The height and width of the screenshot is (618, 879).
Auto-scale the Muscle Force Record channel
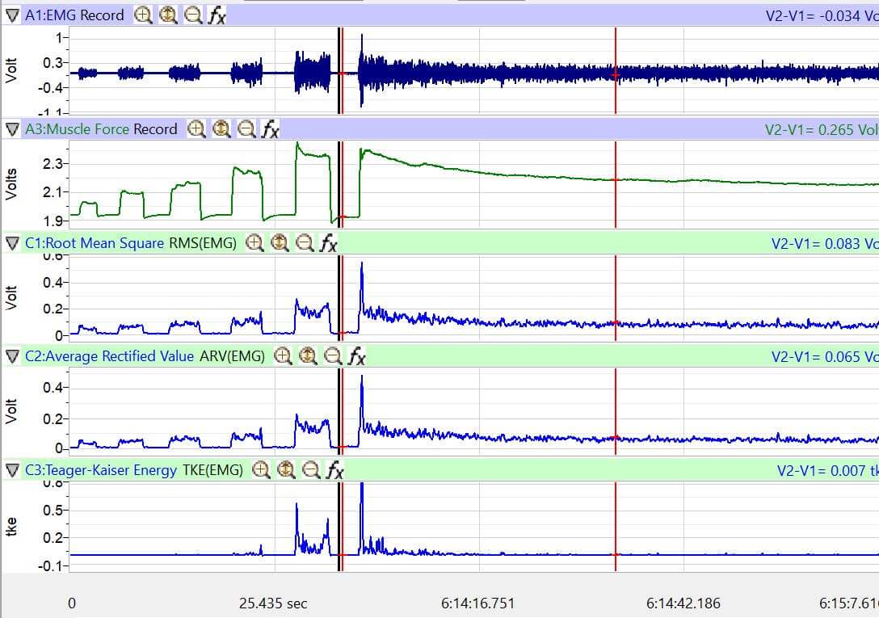point(221,130)
